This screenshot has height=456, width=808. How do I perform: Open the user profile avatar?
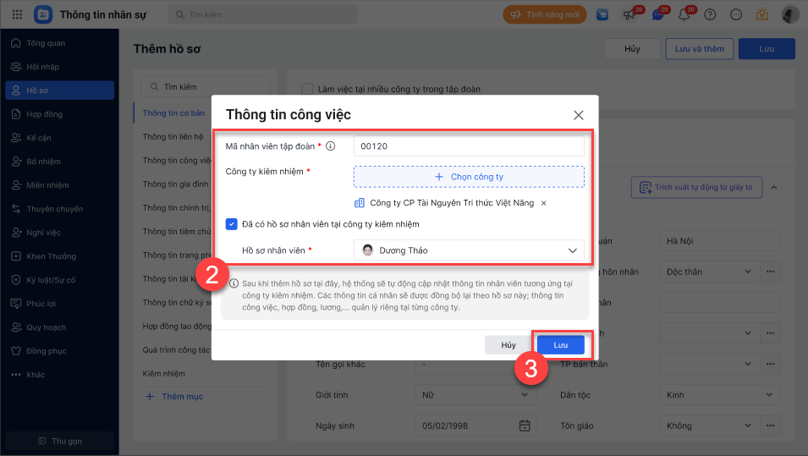(790, 14)
